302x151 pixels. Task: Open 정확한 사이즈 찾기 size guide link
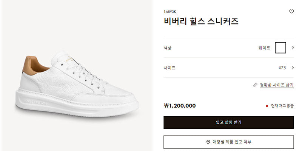click(277, 85)
